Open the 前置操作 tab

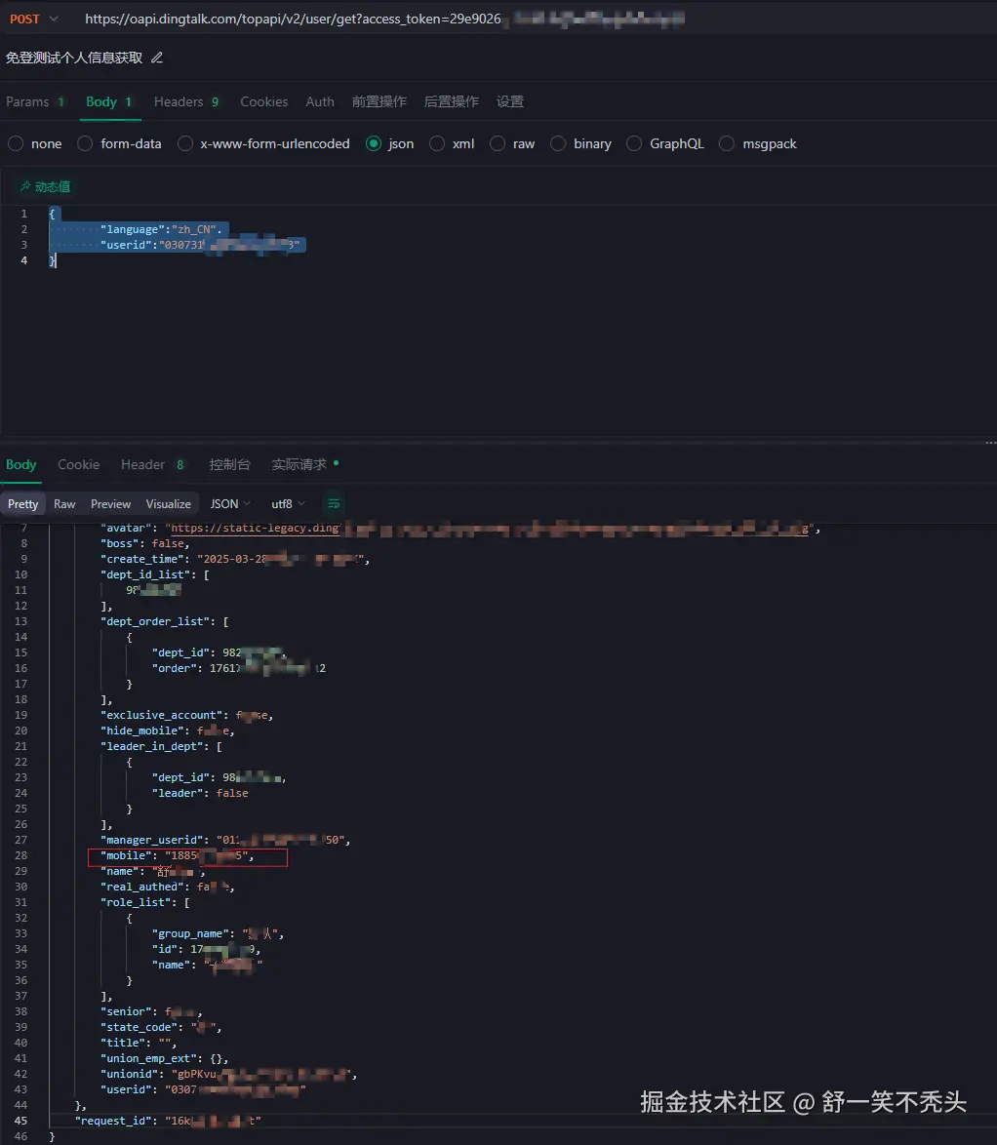[379, 101]
